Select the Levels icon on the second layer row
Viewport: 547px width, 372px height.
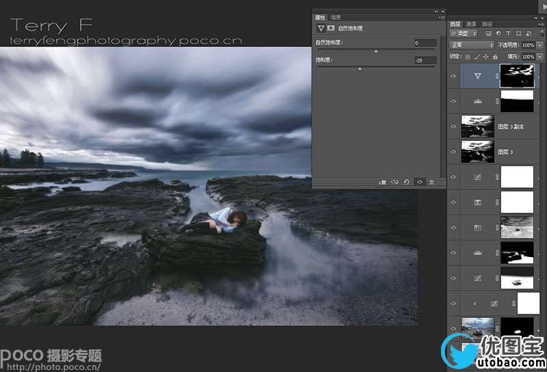[477, 101]
